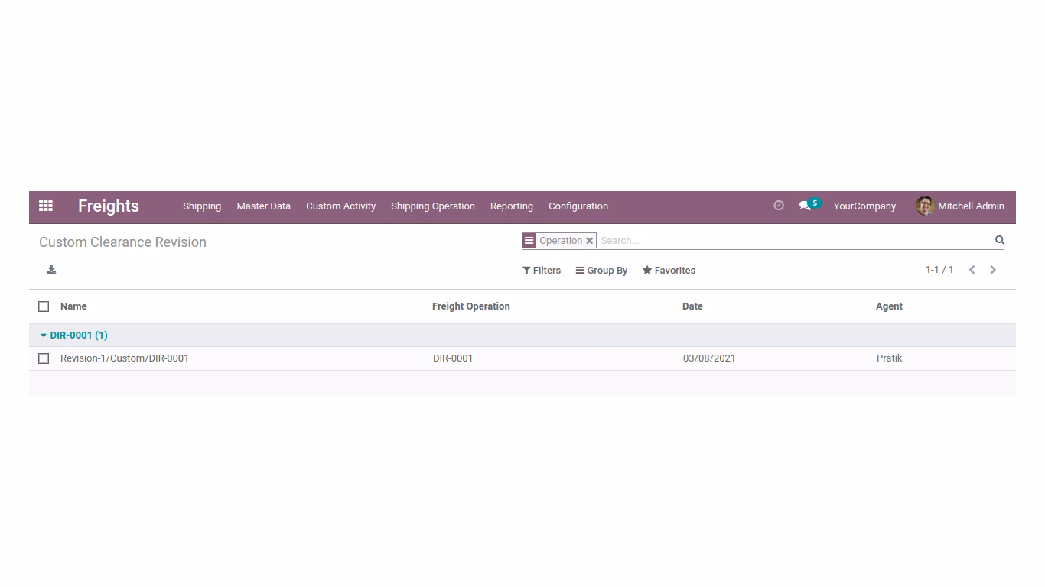The height and width of the screenshot is (587, 1045).
Task: Click Mitchell Admin avatar picture
Action: (925, 206)
